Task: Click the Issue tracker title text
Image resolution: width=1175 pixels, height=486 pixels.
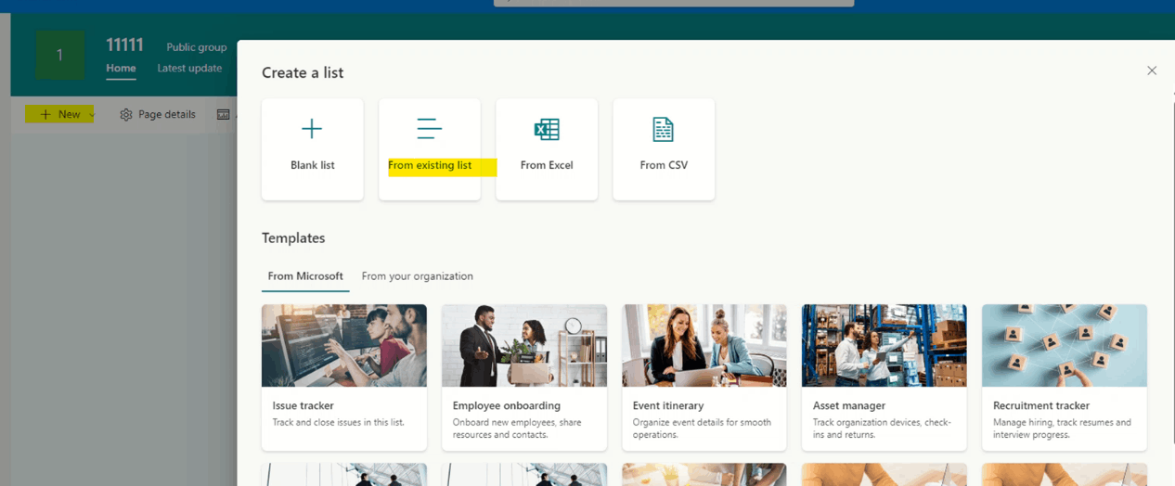Action: tap(303, 405)
